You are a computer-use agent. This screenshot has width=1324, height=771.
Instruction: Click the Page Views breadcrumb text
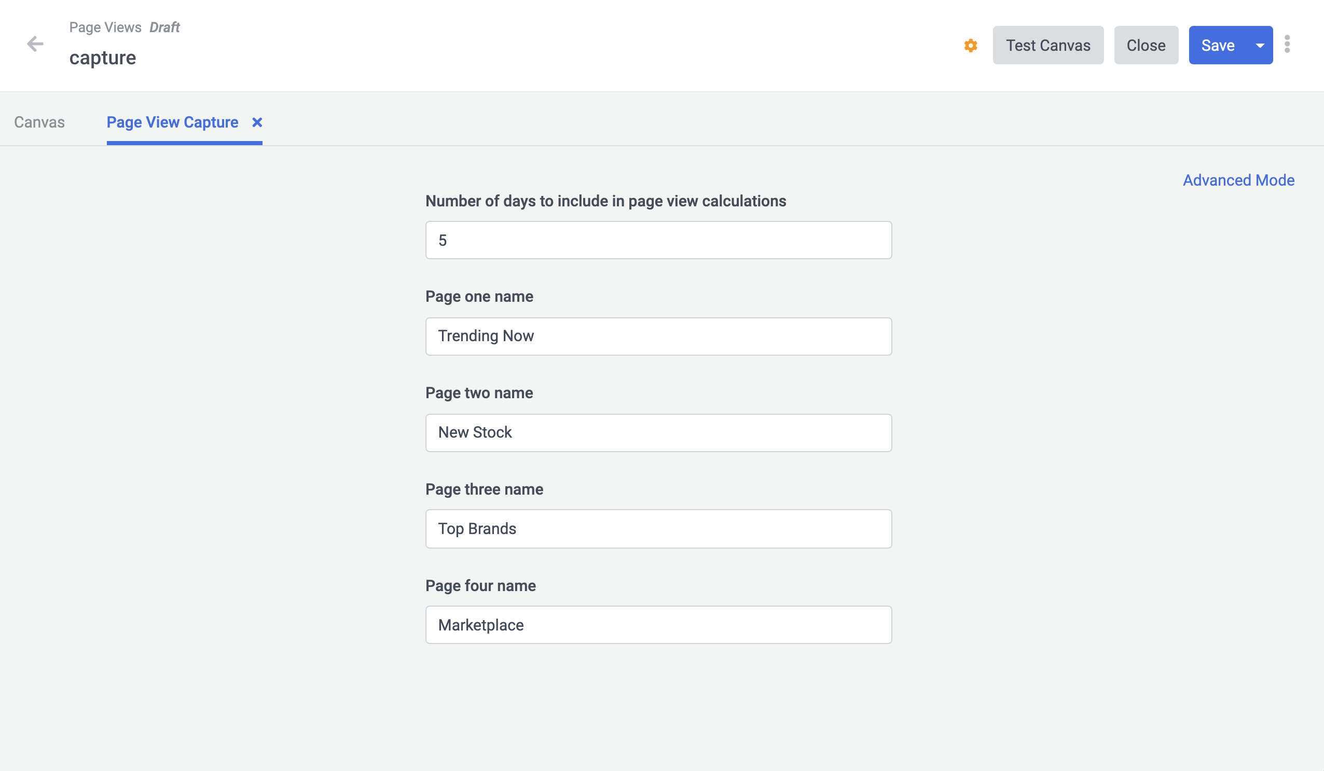(x=105, y=27)
